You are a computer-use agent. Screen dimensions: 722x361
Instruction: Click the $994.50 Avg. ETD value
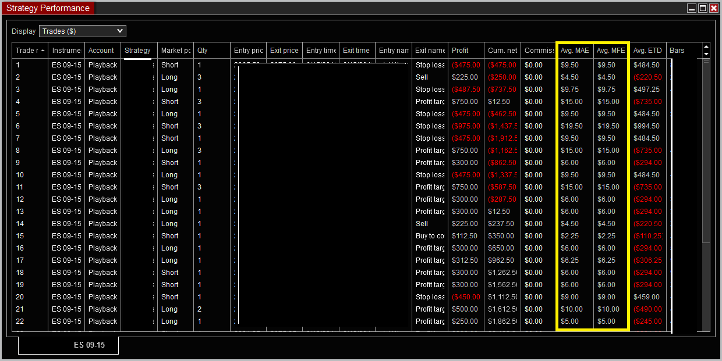646,126
